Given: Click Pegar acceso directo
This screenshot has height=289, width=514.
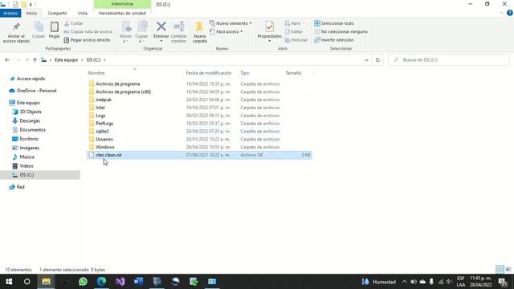Looking at the screenshot, I should click(87, 39).
